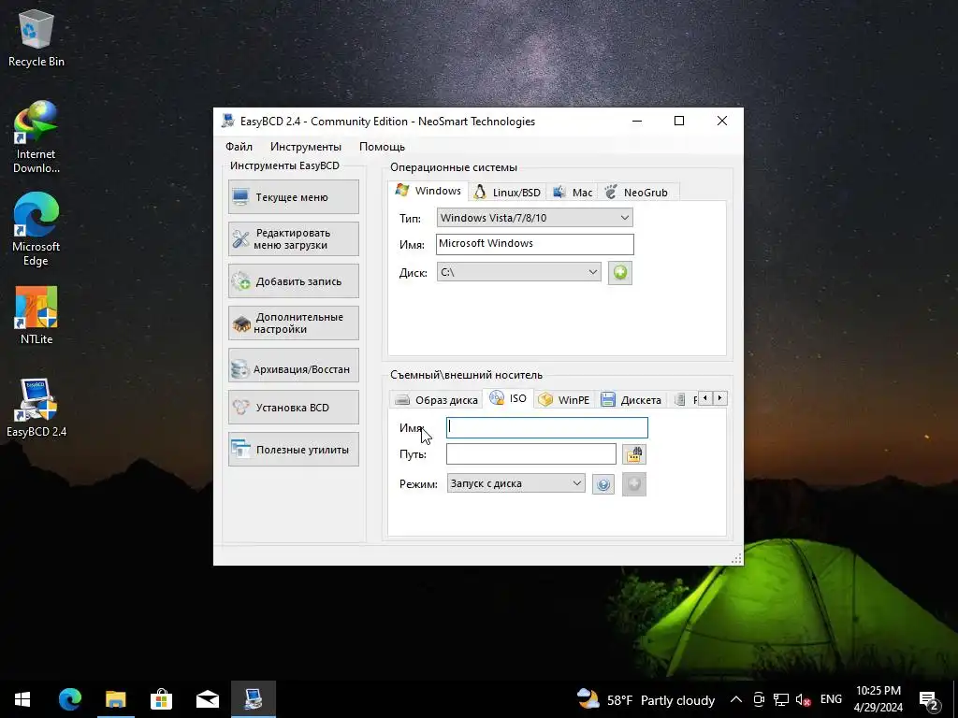Screen dimensions: 958x718
Task: Click the help icon next to Режим
Action: point(603,484)
